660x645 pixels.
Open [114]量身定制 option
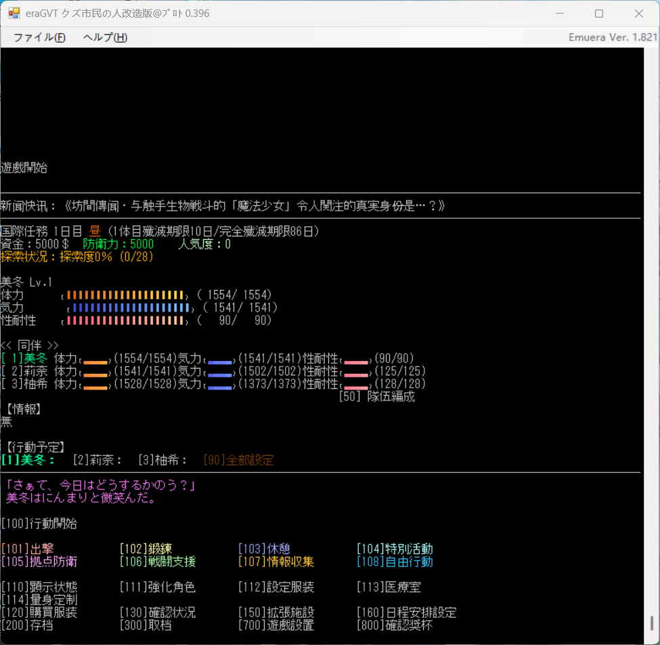click(x=39, y=600)
